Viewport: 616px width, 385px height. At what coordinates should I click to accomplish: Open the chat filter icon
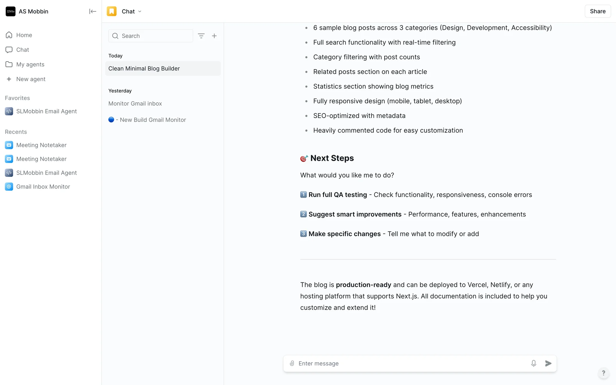201,36
